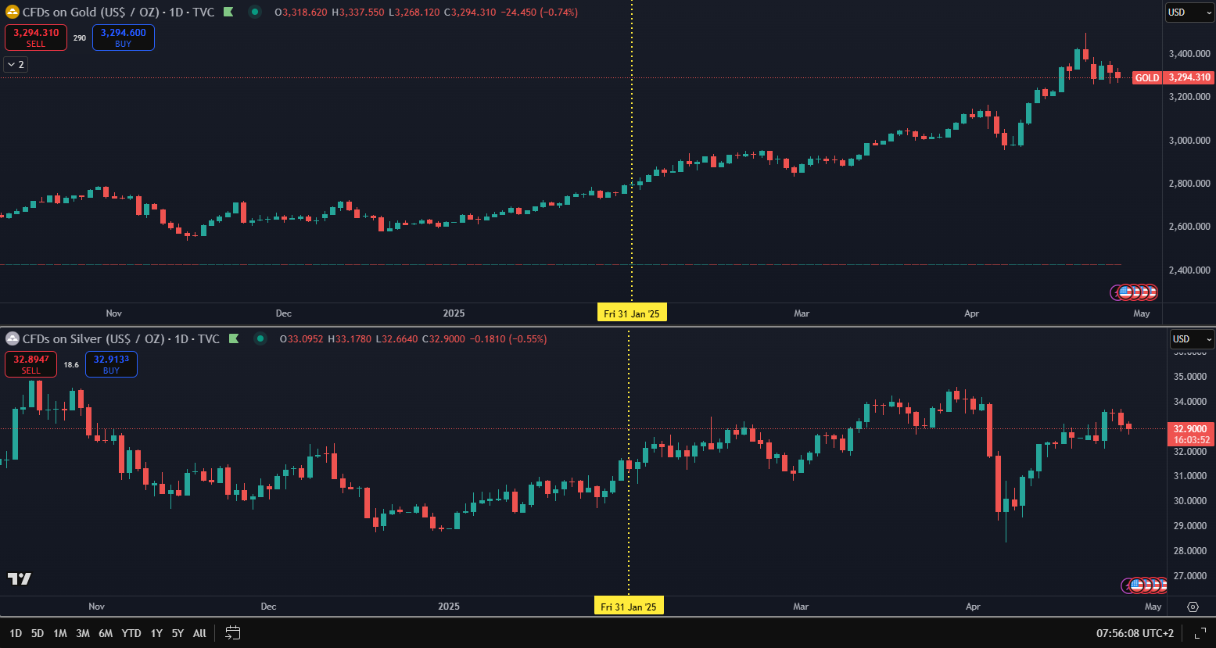Select the 1M date range
This screenshot has width=1216, height=648.
coord(60,633)
